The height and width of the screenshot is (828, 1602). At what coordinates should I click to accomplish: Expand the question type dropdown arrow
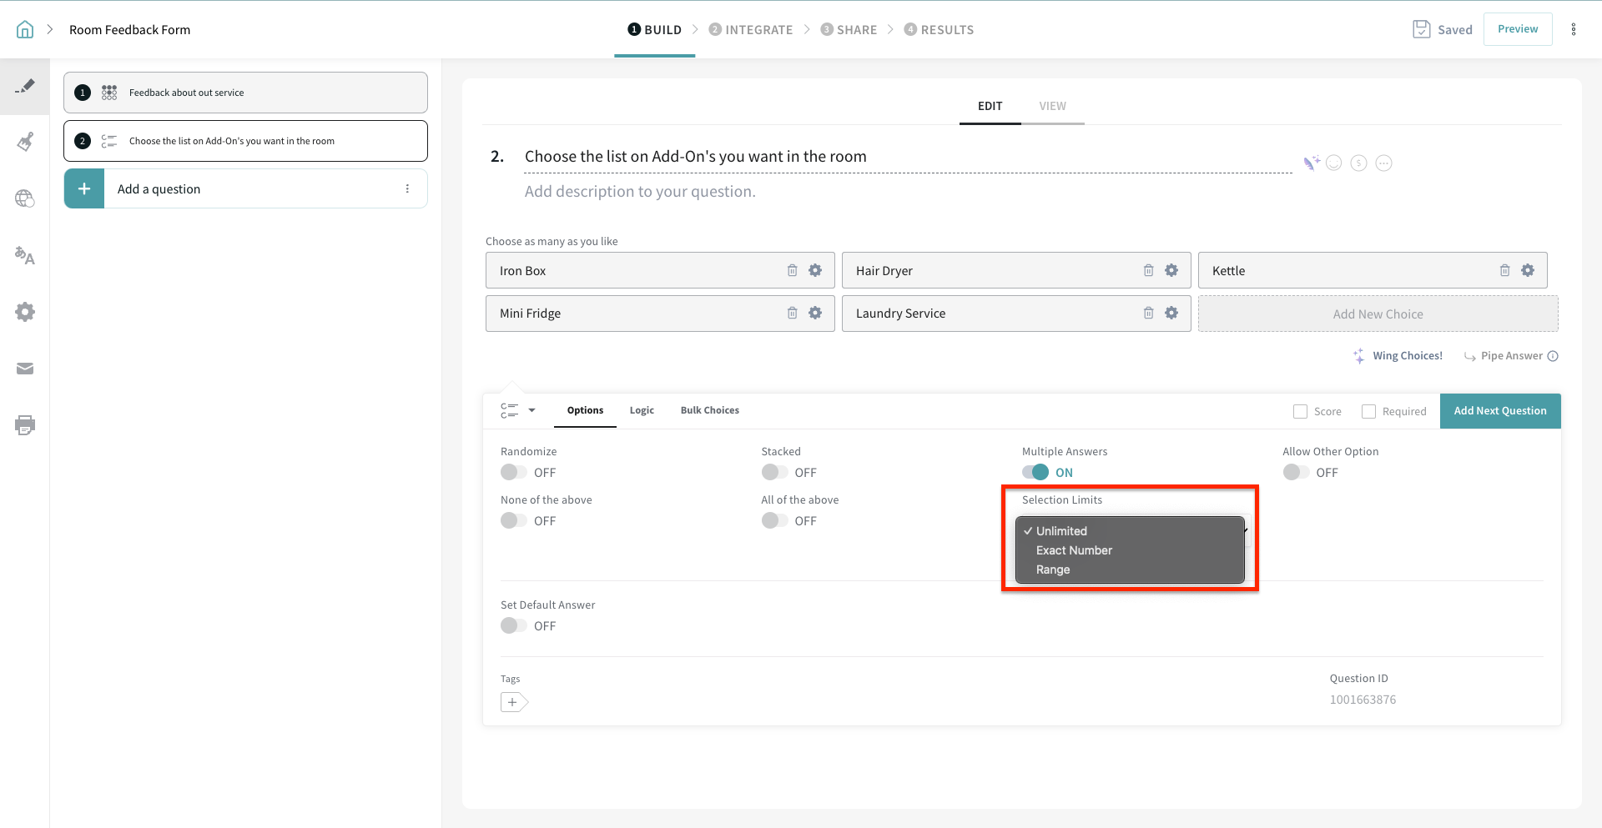coord(531,410)
